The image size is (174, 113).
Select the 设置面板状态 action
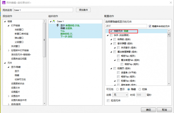click(18, 84)
